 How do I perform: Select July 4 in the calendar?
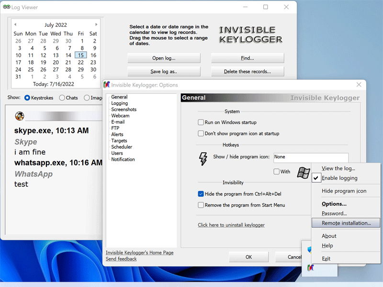(x=32, y=48)
